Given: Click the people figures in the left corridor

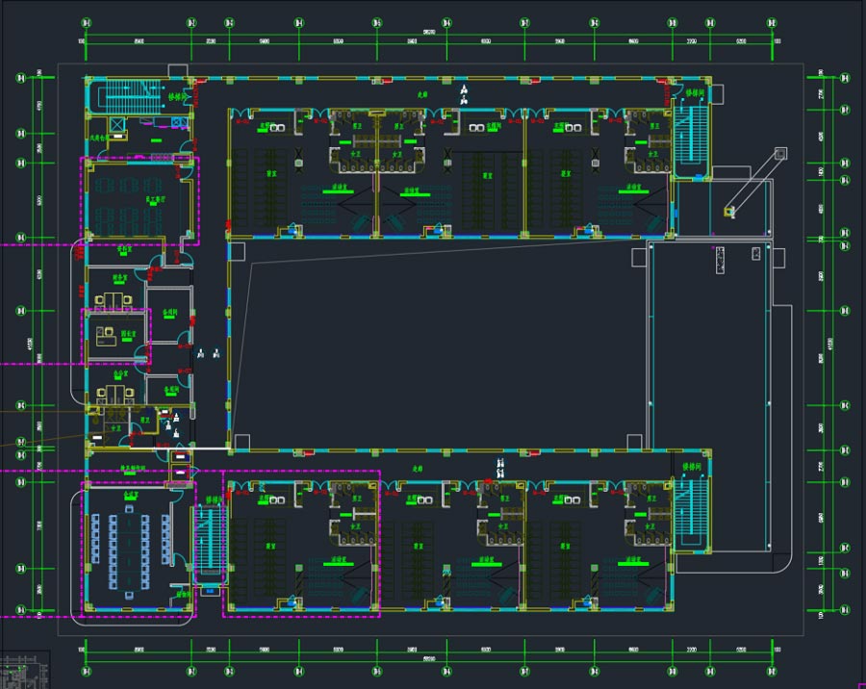Looking at the screenshot, I should (209, 352).
